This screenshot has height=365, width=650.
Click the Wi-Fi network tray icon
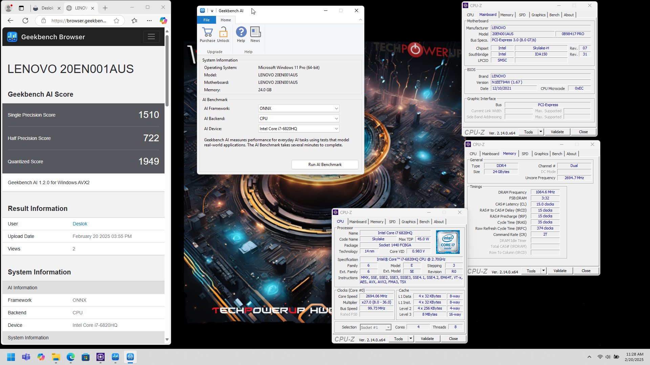[x=600, y=357]
